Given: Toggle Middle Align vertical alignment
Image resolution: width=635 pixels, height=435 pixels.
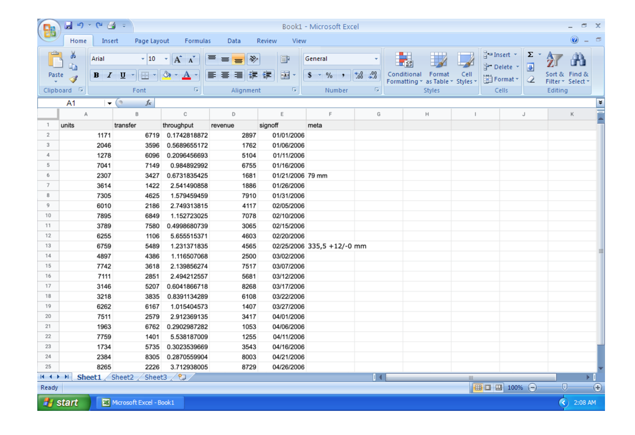Looking at the screenshot, I should coord(225,59).
